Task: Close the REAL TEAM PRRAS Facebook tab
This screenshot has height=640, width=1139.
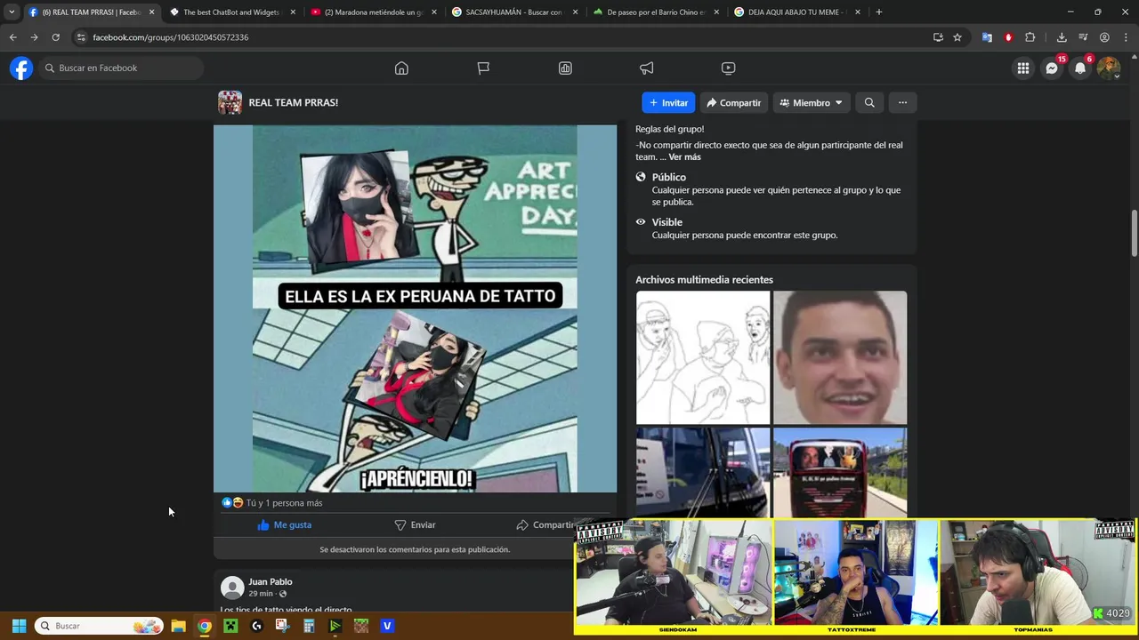Action: [x=151, y=12]
